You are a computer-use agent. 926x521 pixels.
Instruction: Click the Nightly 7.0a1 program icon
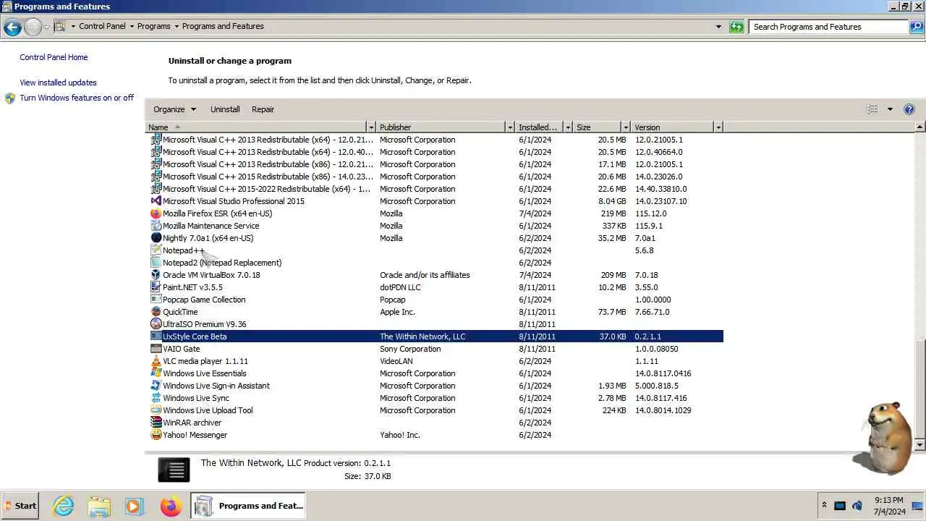pyautogui.click(x=156, y=238)
